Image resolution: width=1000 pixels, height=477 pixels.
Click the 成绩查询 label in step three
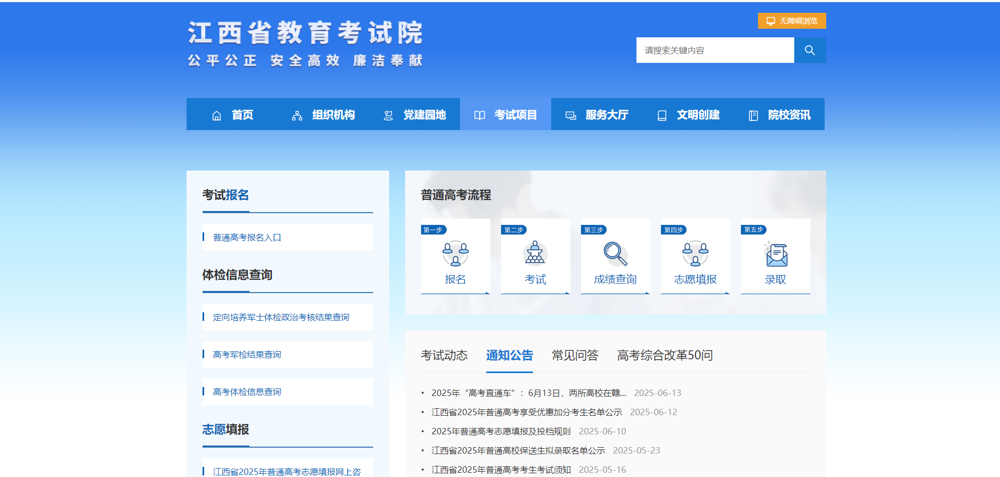[616, 279]
